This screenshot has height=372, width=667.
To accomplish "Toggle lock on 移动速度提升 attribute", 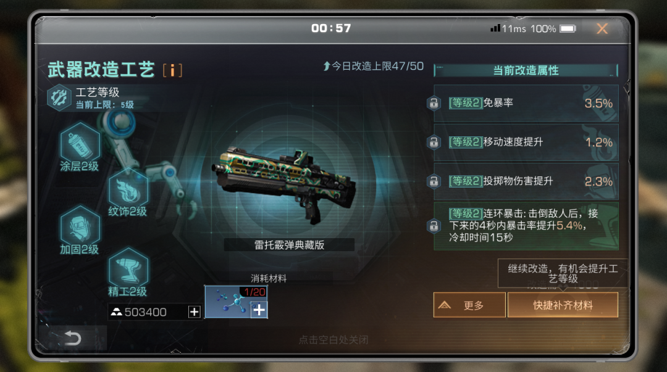I will [434, 142].
